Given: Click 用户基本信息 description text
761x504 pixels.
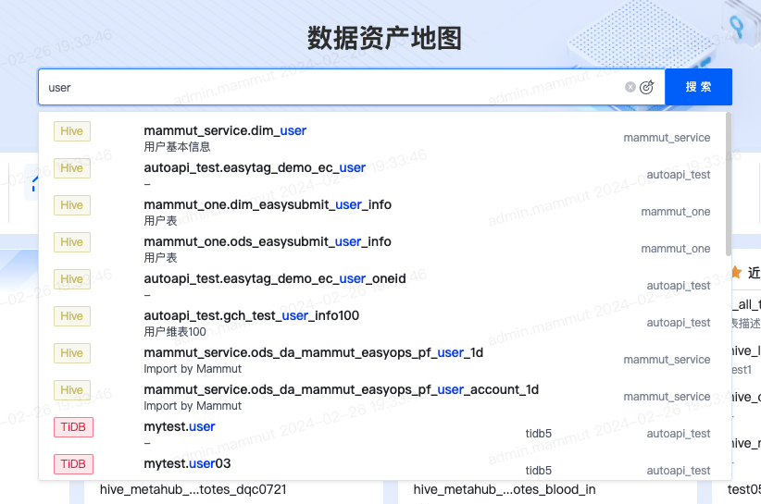Looking at the screenshot, I should point(177,147).
